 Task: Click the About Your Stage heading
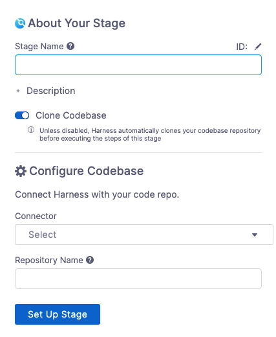(x=77, y=23)
